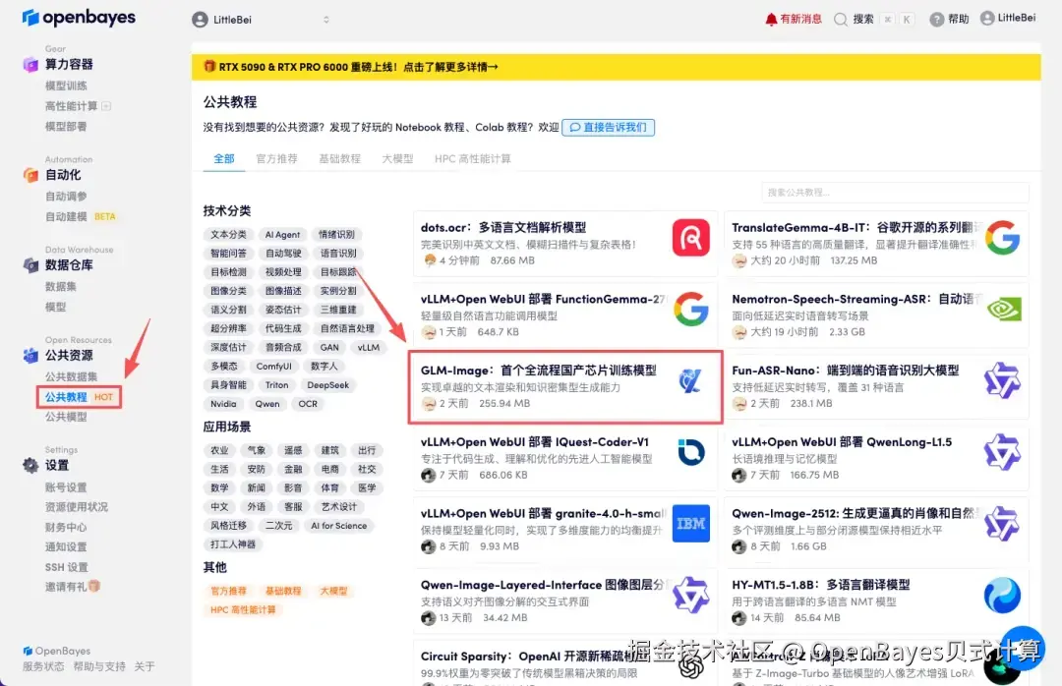Viewport: 1062px width, 686px height.
Task: Open 邀请有礼 in sidebar
Action: pyautogui.click(x=72, y=587)
